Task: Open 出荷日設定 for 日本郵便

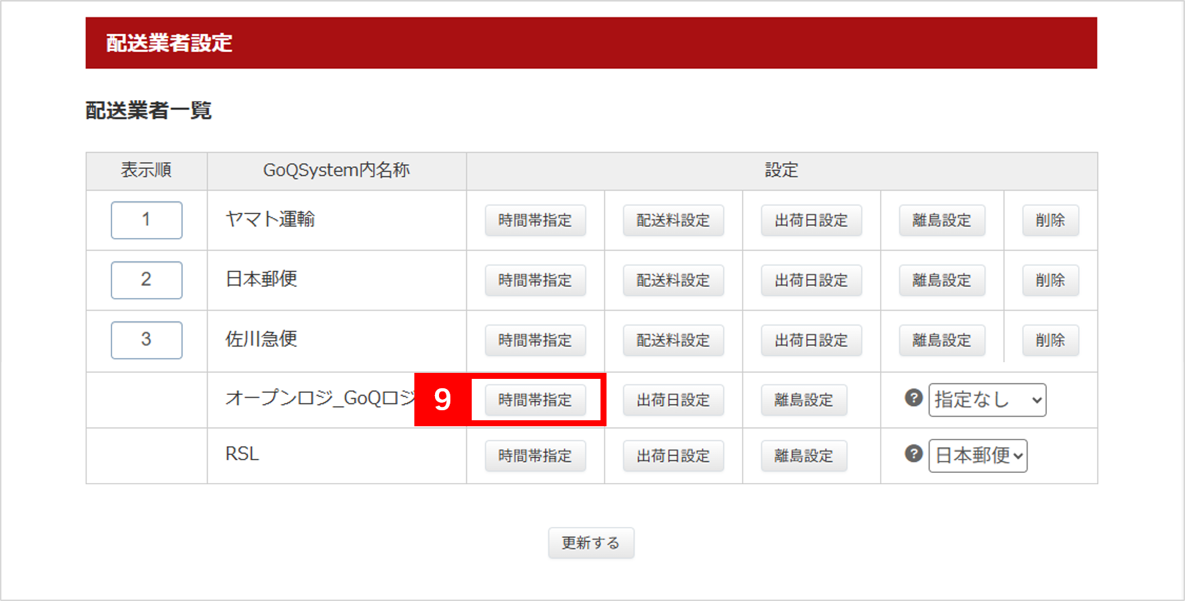Action: pyautogui.click(x=811, y=281)
